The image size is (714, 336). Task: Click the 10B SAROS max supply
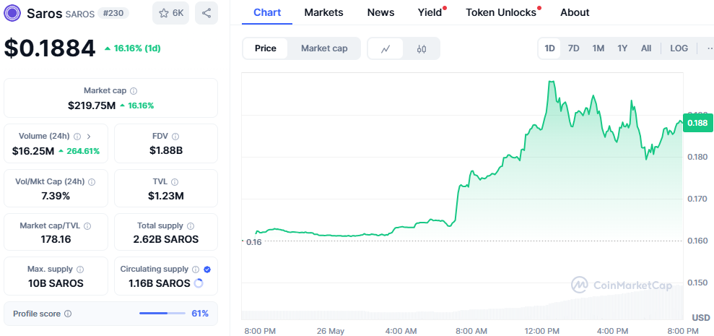(x=56, y=283)
